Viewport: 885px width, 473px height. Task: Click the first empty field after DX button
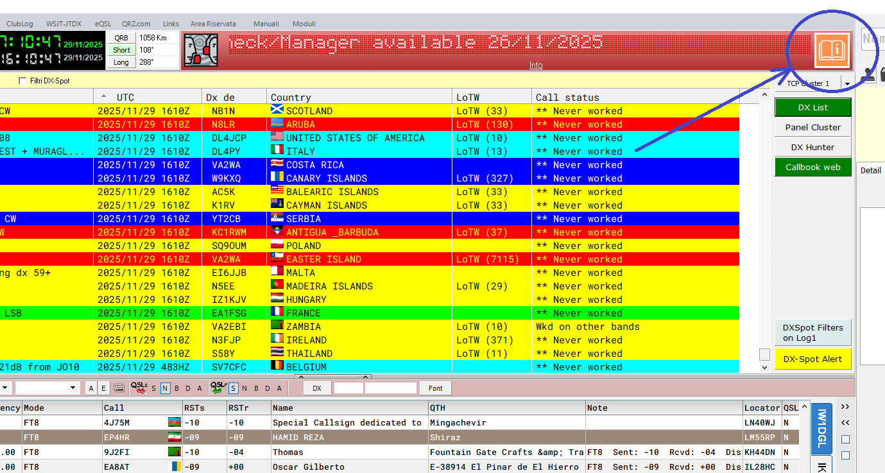point(348,388)
